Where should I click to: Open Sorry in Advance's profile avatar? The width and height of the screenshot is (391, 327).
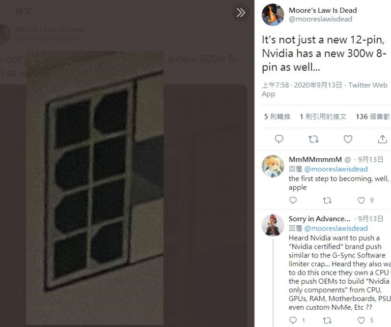click(273, 225)
